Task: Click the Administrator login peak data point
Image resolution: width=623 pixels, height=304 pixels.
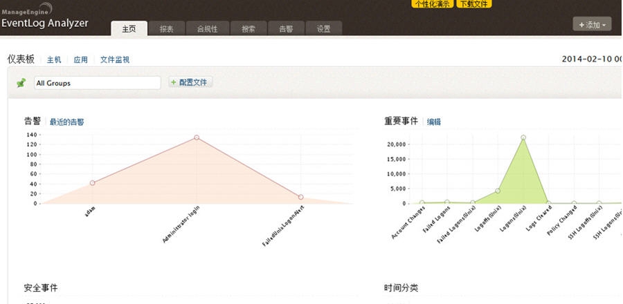Action: 197,137
